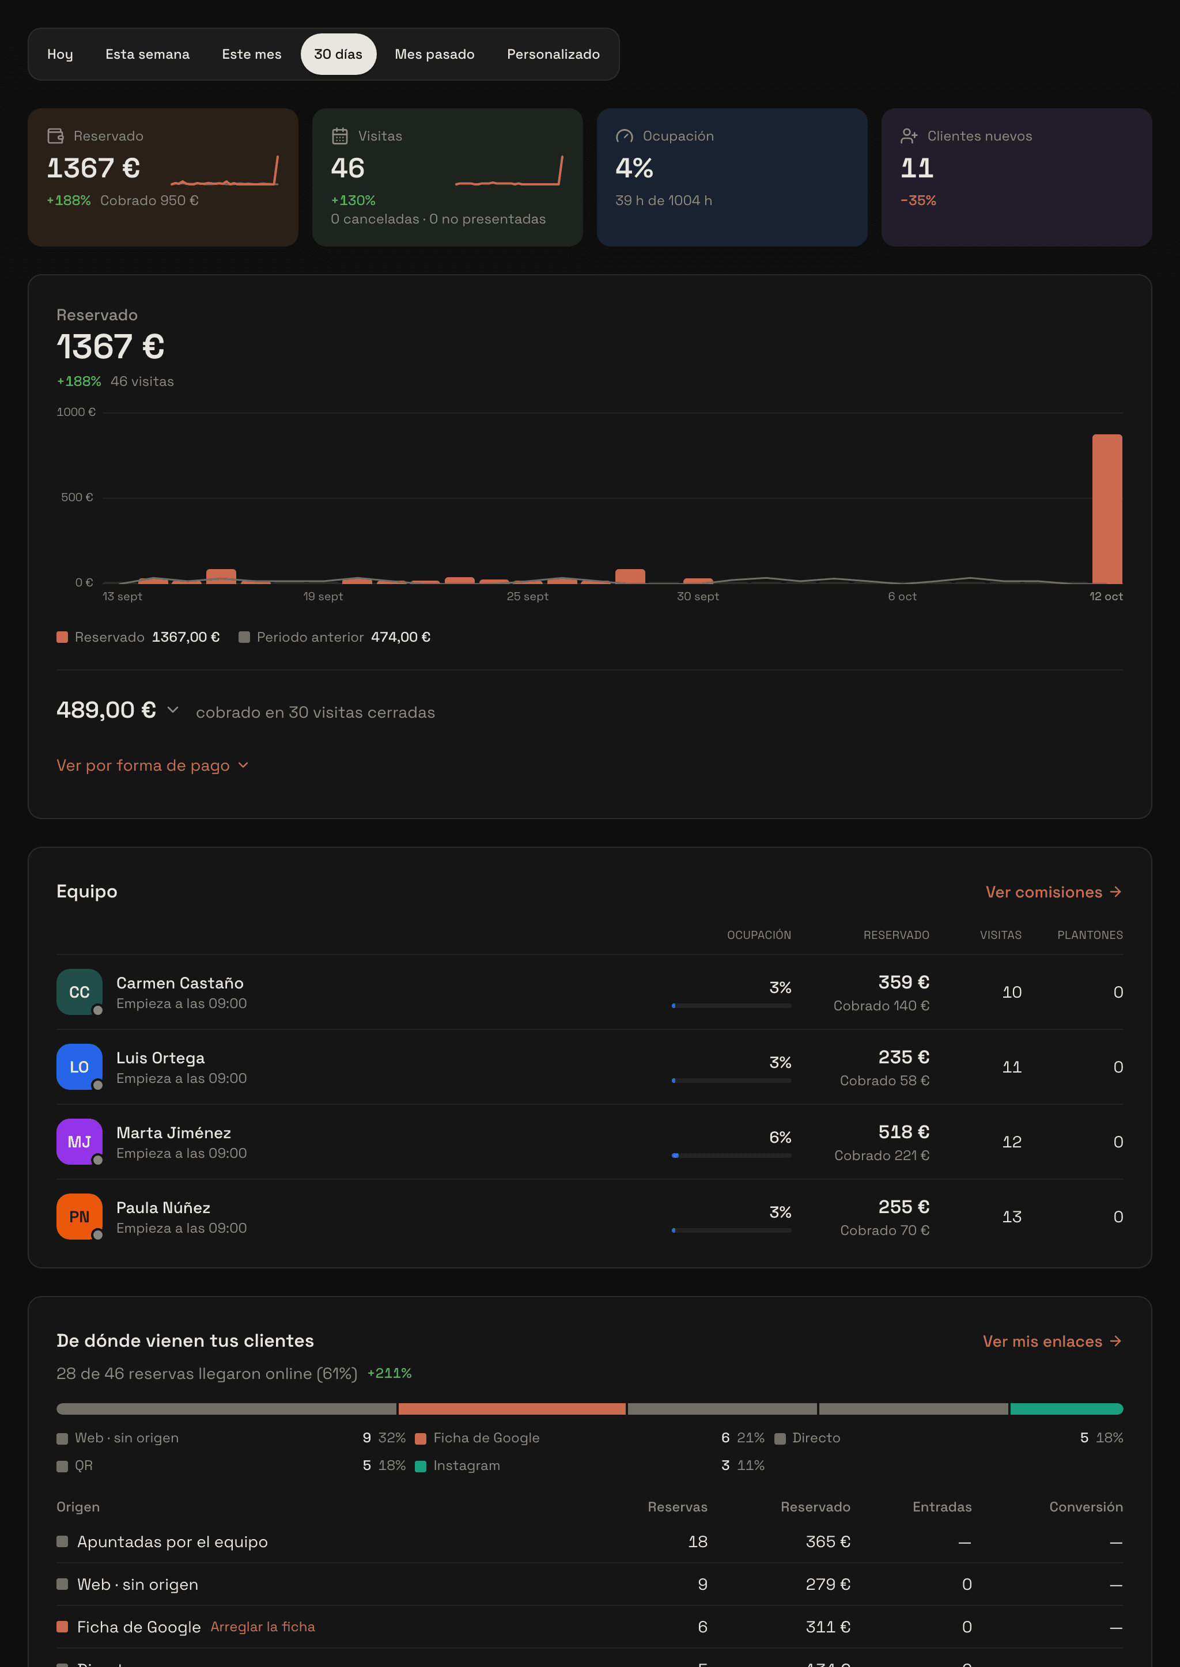Click the tall 12 oct chart bar
Screen dimensions: 1180x1667
coord(1107,509)
